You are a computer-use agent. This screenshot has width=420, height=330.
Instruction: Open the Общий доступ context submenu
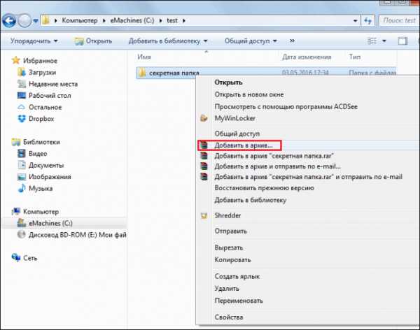coord(237,134)
